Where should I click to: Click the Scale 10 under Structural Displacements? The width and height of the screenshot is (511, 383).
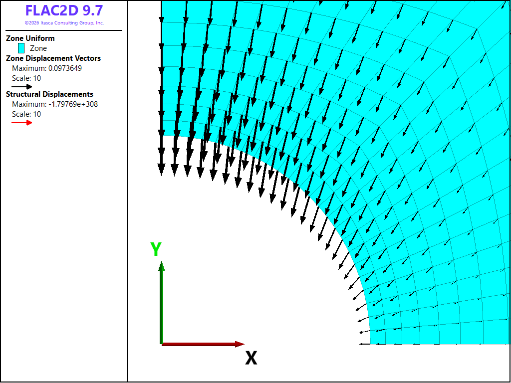tap(26, 114)
